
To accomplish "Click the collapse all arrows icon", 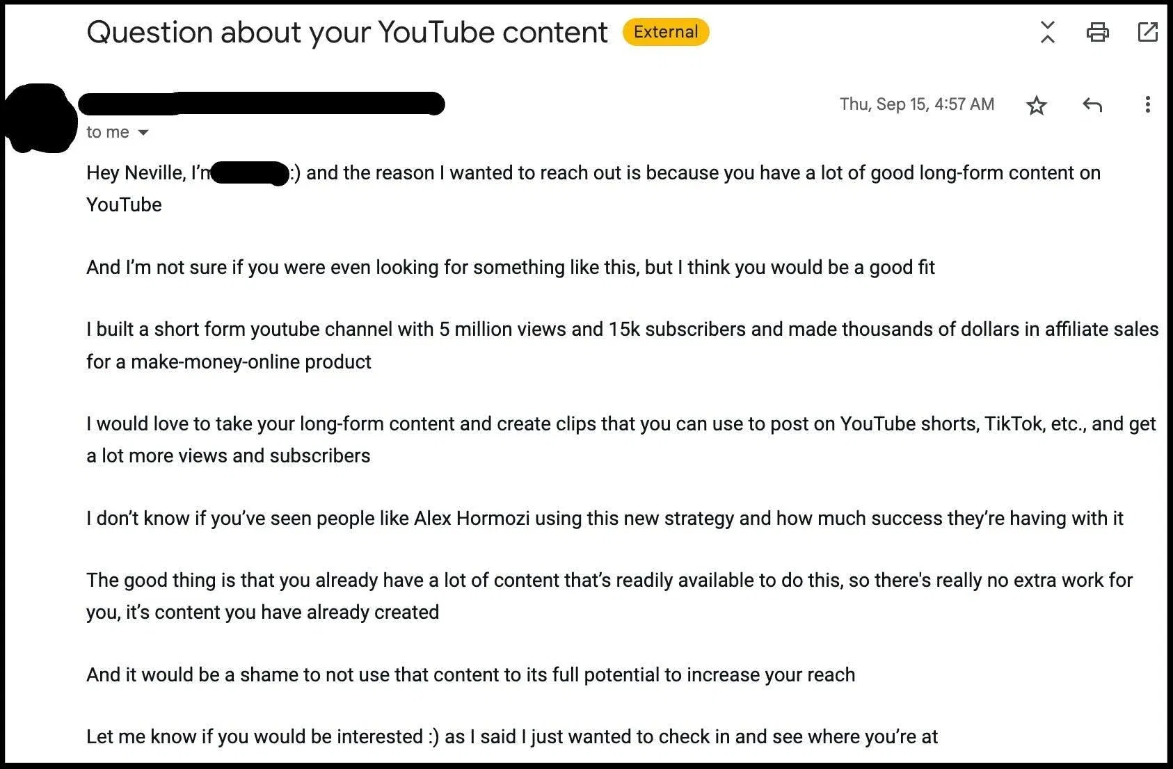I will click(x=1047, y=32).
